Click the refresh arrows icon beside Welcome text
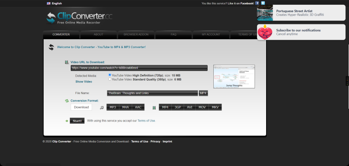349x166 pixels. (51, 47)
